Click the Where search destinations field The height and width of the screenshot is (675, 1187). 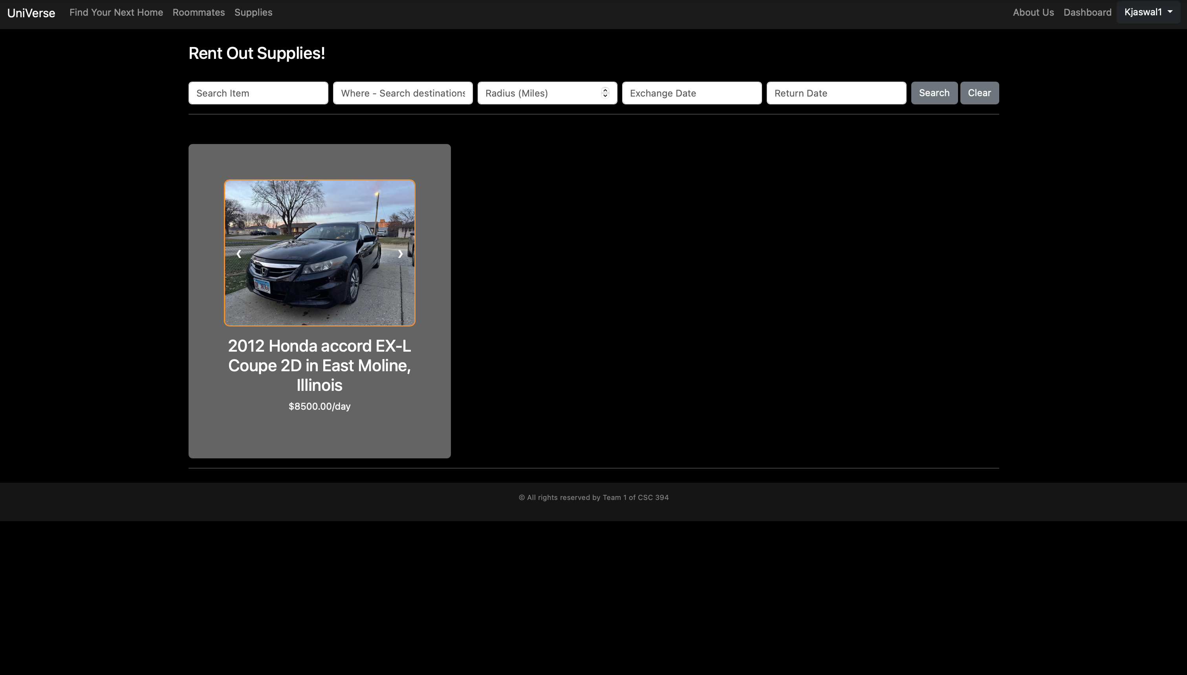403,93
